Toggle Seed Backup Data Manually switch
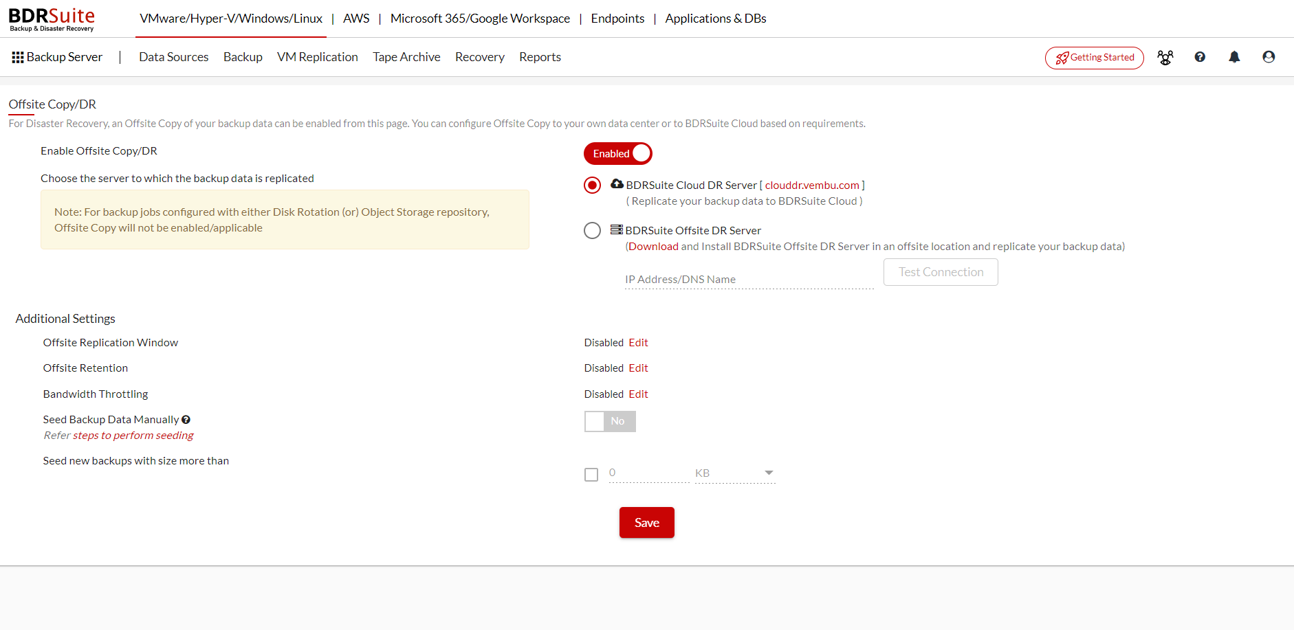This screenshot has width=1294, height=630. [x=610, y=421]
